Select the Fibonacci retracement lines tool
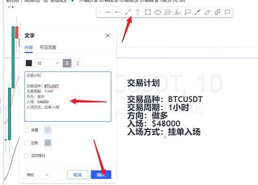 point(168,12)
